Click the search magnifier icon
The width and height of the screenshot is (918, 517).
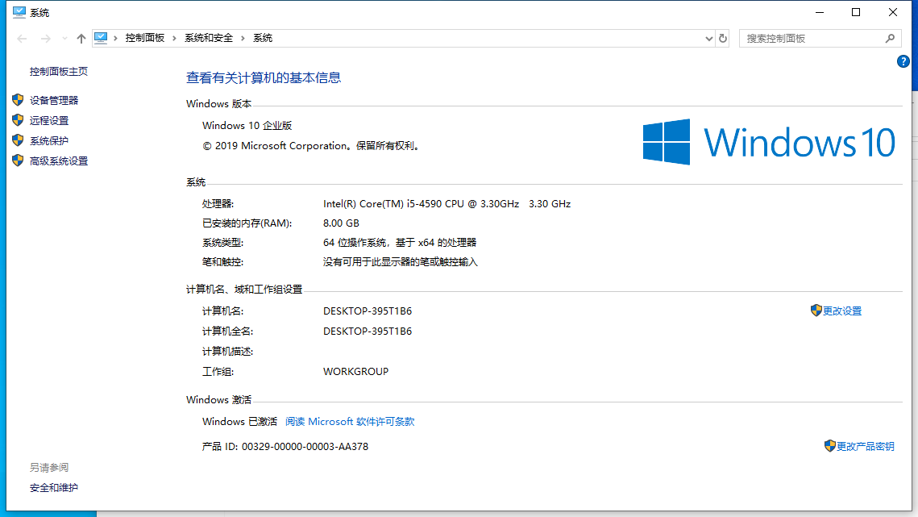coord(890,39)
